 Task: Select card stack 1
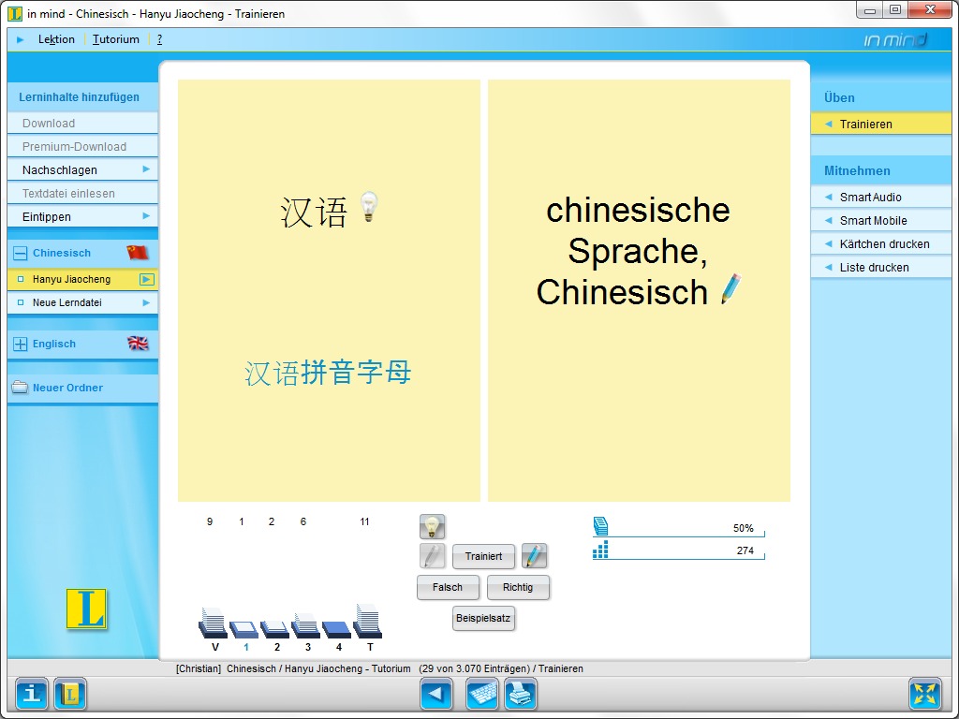click(244, 629)
